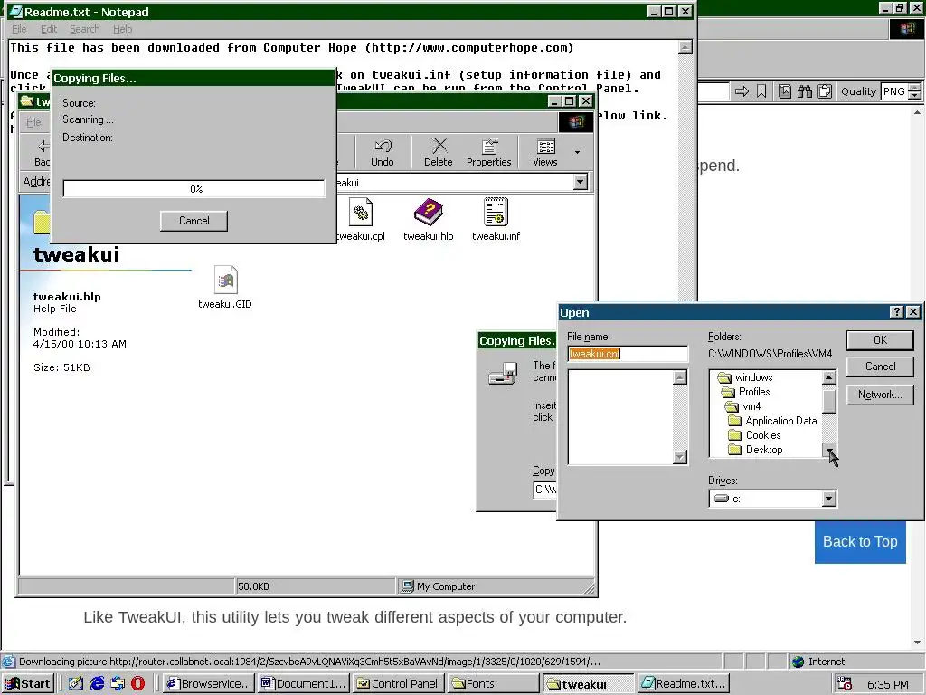
Task: Expand the tweakui Address bar dropdown
Action: [581, 182]
